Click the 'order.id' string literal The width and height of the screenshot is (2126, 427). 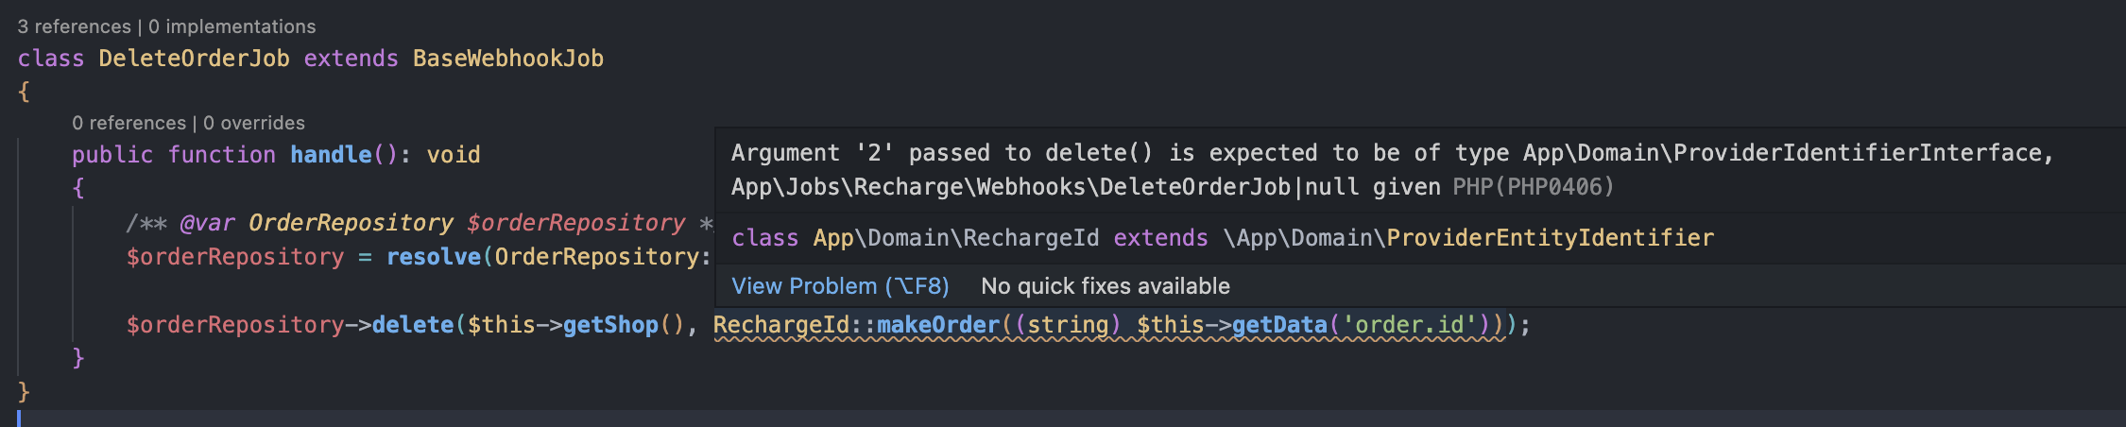click(1409, 325)
